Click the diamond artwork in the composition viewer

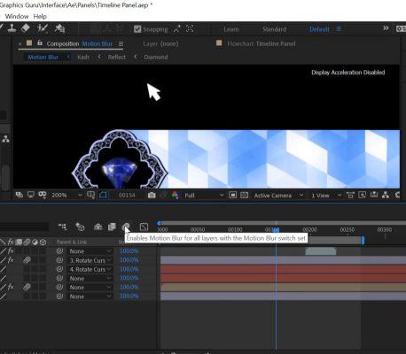[x=120, y=173]
